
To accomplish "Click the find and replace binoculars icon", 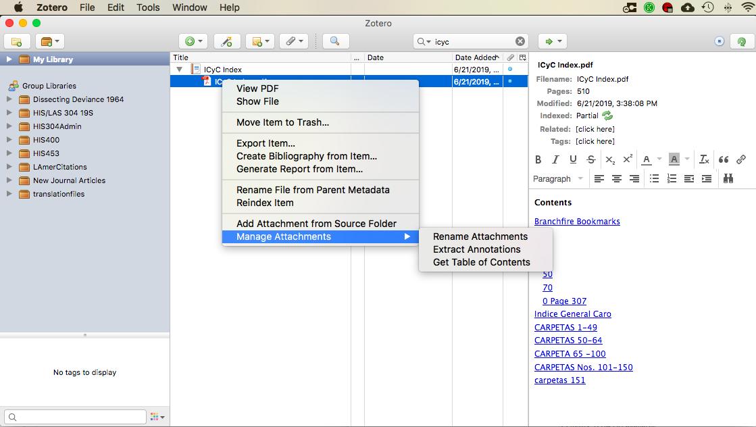I will click(x=728, y=179).
